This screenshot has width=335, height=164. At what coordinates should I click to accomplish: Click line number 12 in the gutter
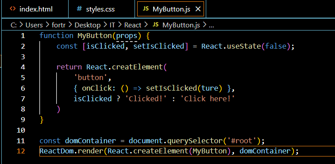click(21, 151)
